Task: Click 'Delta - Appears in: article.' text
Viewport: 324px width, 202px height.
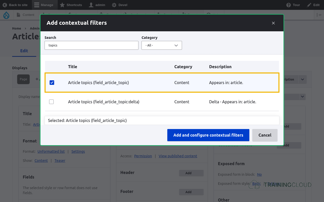Action: 233,102
